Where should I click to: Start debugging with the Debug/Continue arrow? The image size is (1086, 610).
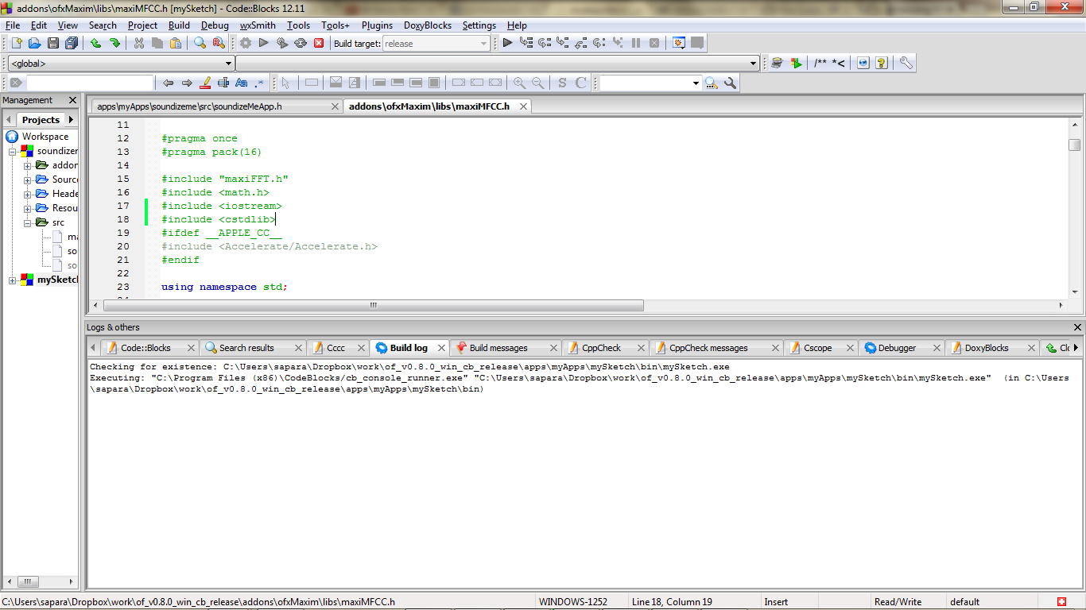507,43
